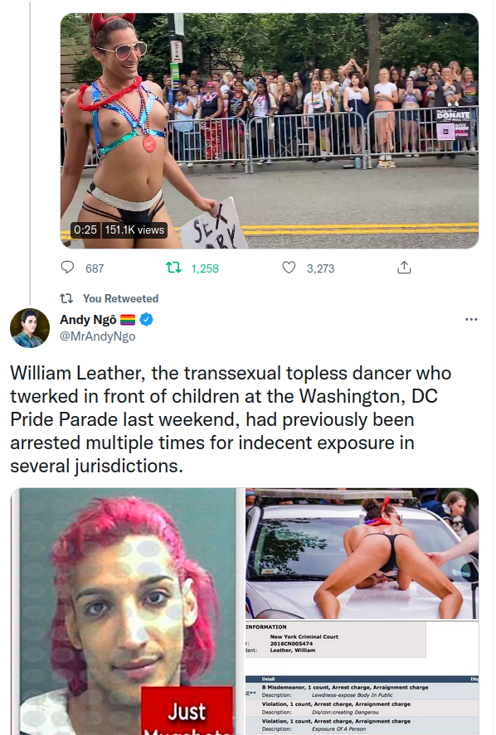Viewport: 496px width, 735px height.
Task: Click the 3,273 likes count
Action: (x=320, y=268)
